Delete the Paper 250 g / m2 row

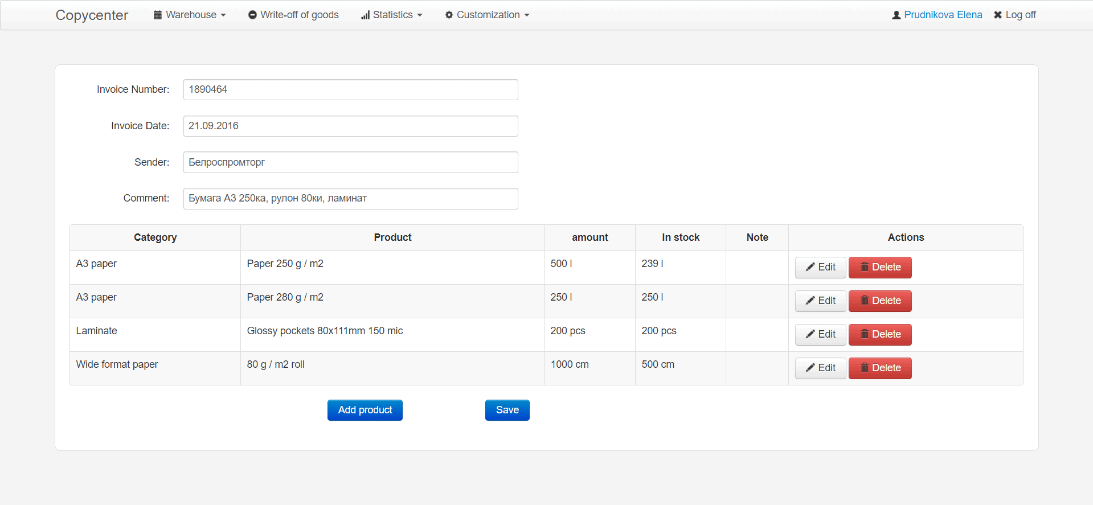880,268
